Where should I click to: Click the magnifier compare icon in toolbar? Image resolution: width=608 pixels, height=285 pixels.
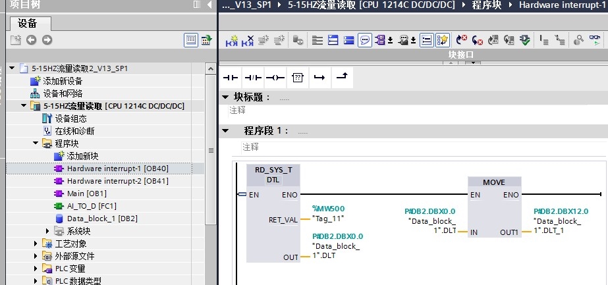point(578,40)
